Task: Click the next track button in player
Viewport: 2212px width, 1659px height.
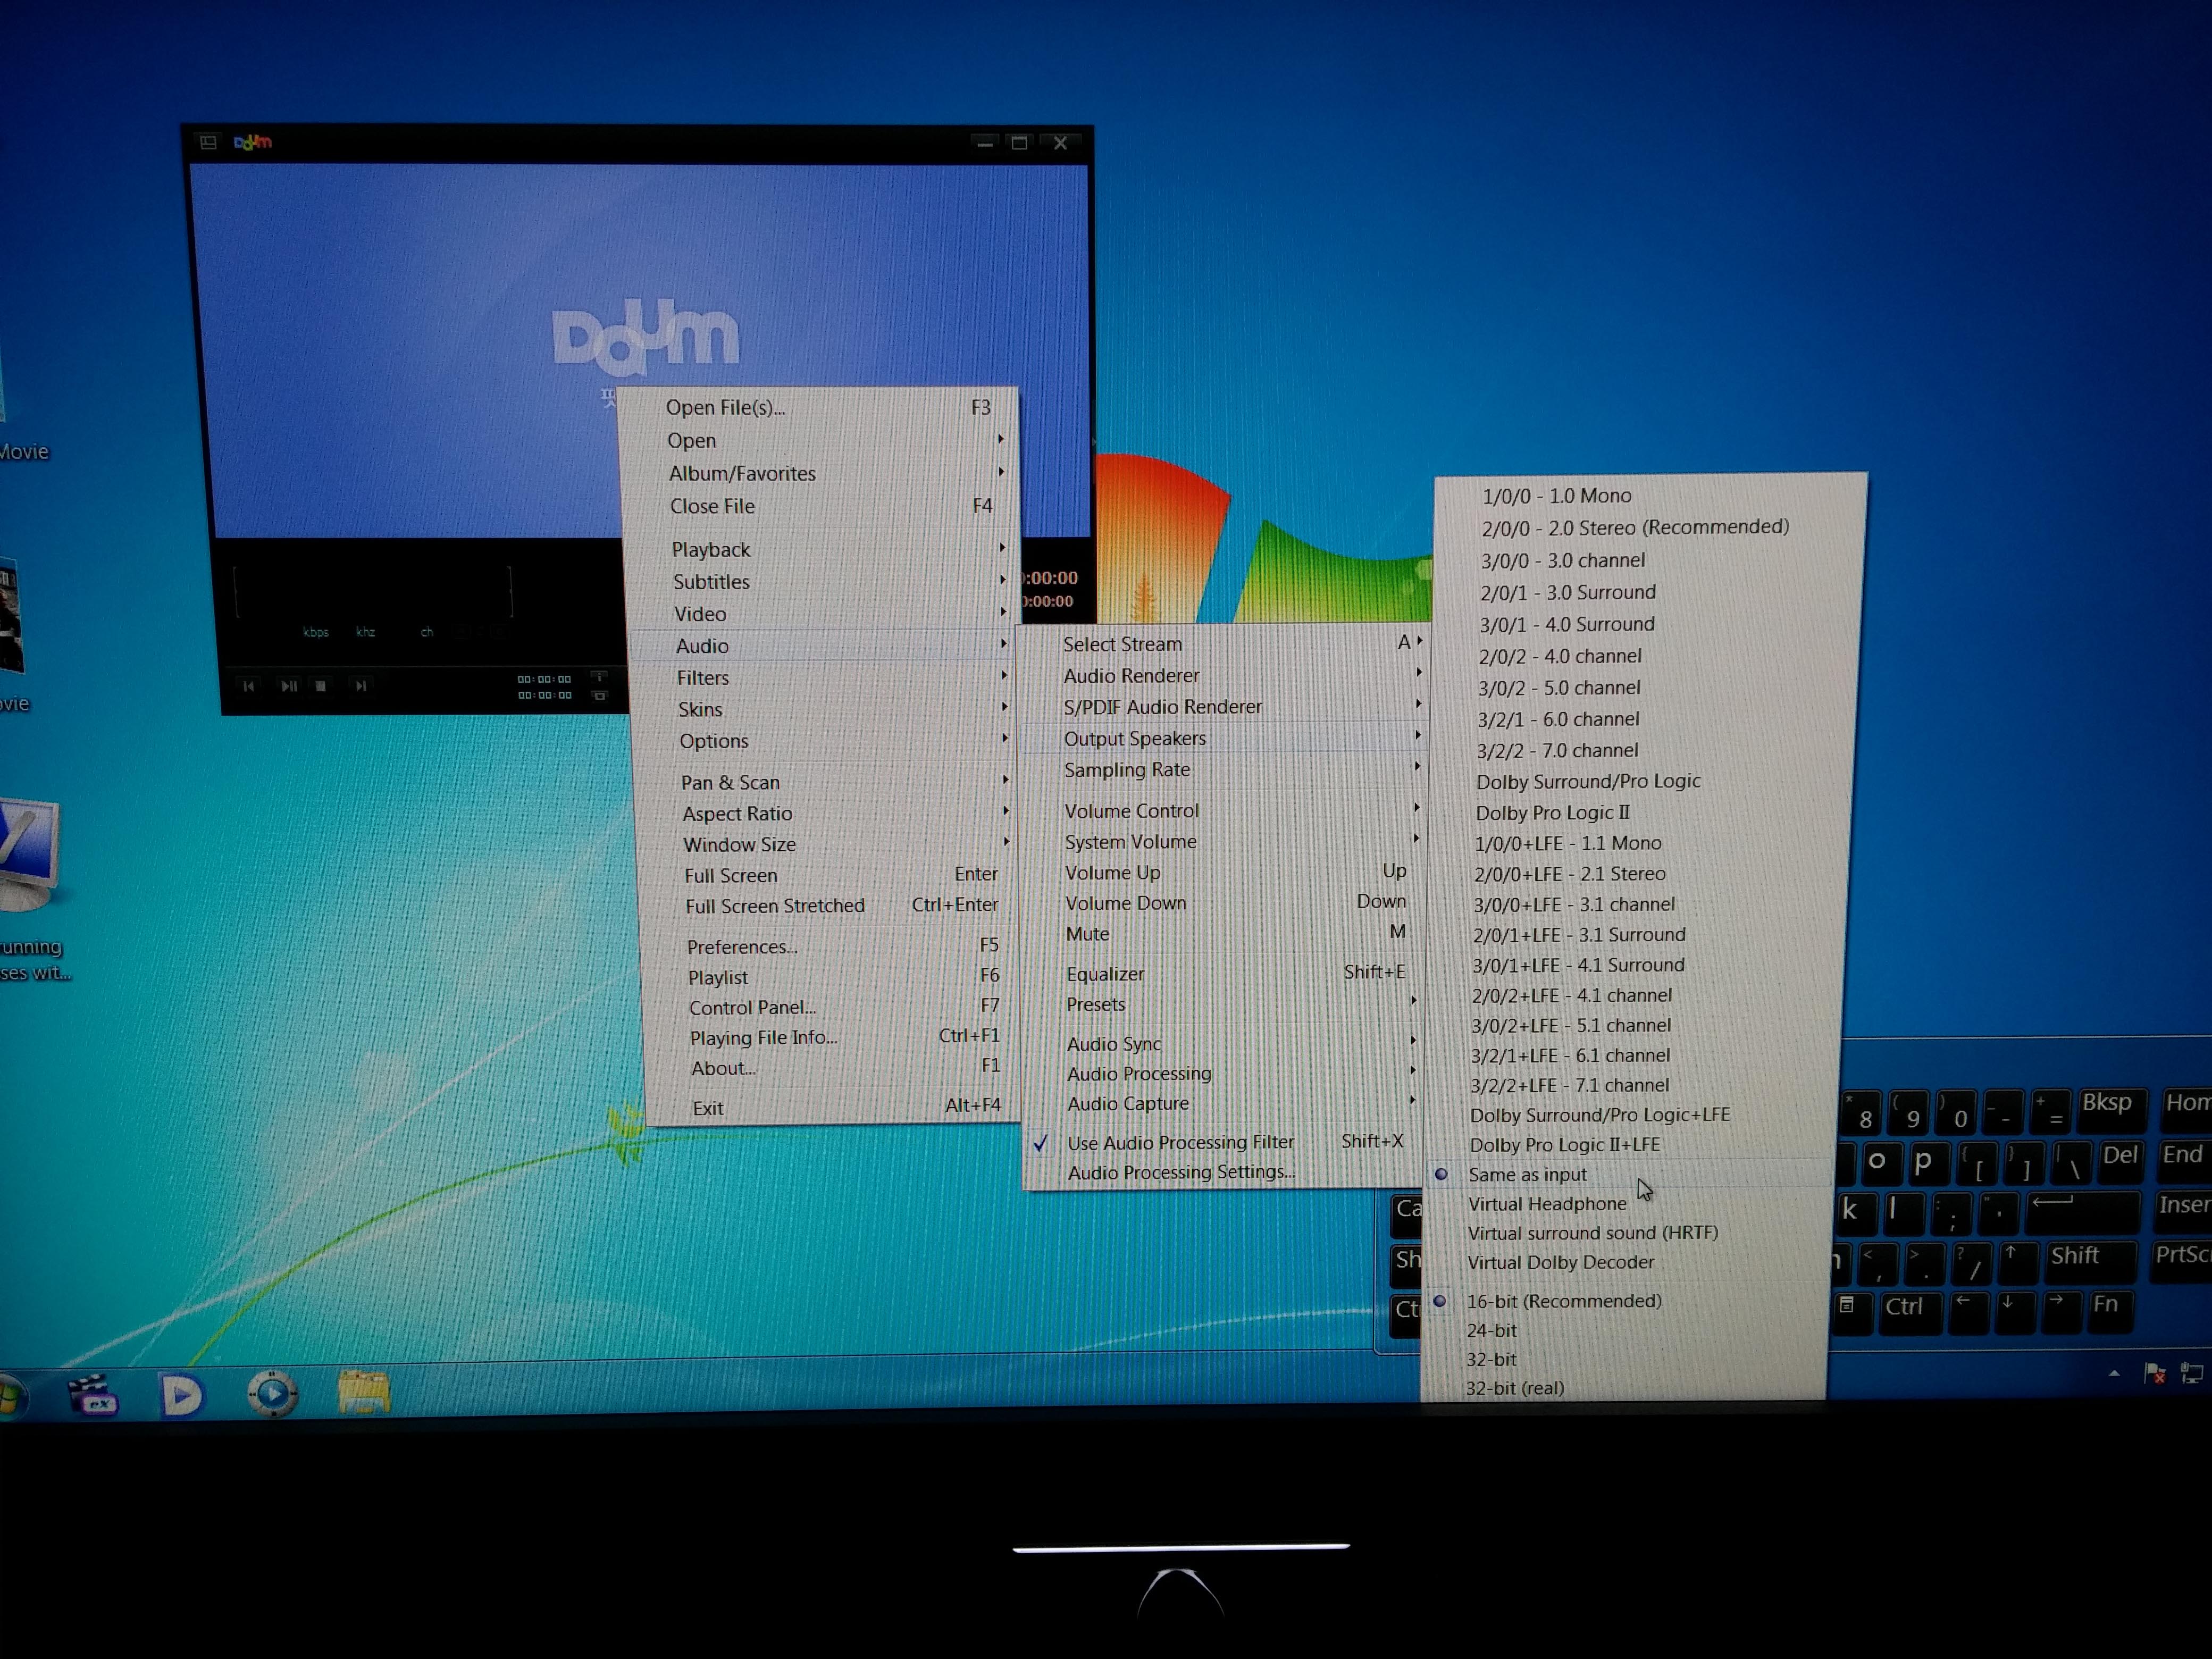Action: pos(361,686)
